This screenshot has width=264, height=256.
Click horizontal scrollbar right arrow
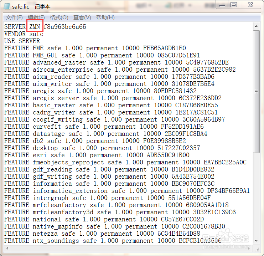249,248
